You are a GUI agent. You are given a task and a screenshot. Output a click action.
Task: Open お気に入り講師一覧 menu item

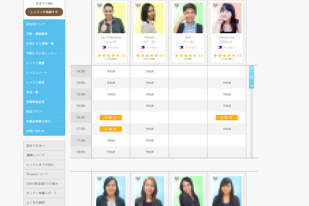coord(44,44)
